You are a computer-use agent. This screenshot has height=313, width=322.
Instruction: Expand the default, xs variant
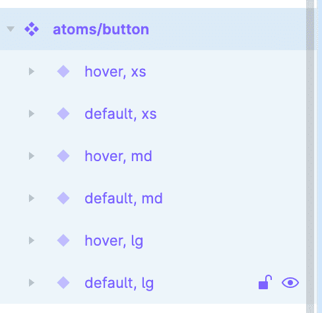(32, 114)
